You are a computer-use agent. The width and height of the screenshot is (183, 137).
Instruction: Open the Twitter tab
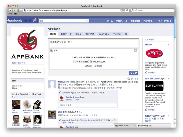click(x=117, y=34)
